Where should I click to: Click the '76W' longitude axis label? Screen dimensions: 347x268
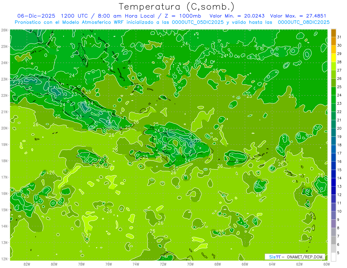tap(109, 264)
